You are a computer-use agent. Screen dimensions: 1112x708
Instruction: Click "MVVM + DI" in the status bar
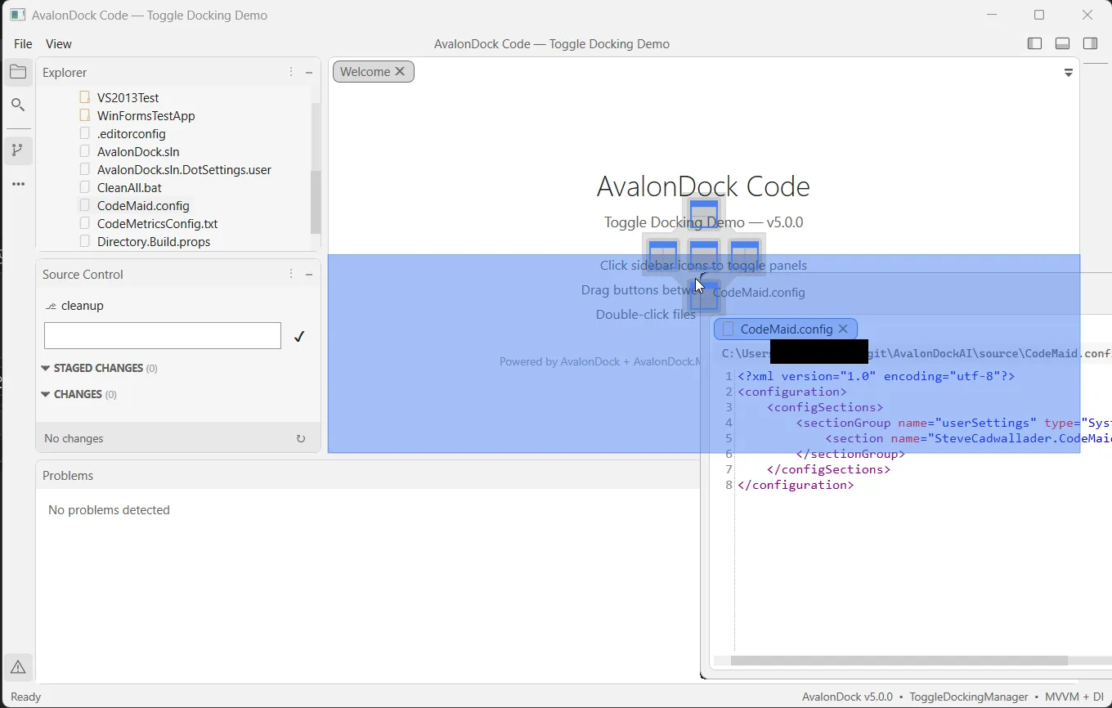tap(1074, 697)
